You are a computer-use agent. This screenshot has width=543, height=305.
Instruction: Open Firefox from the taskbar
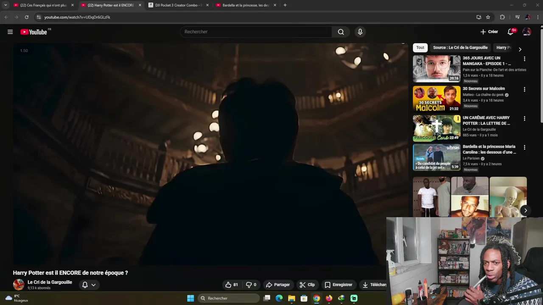(329, 298)
